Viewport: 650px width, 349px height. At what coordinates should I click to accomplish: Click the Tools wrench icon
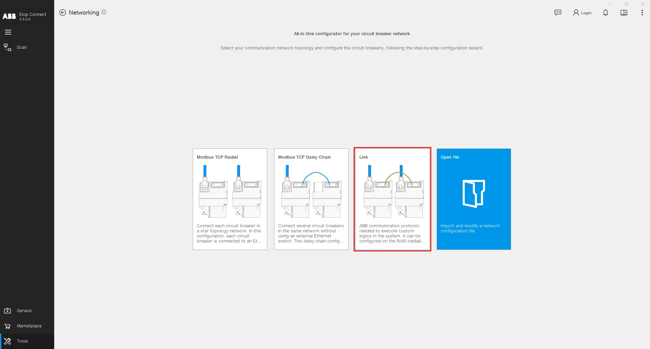pos(7,341)
